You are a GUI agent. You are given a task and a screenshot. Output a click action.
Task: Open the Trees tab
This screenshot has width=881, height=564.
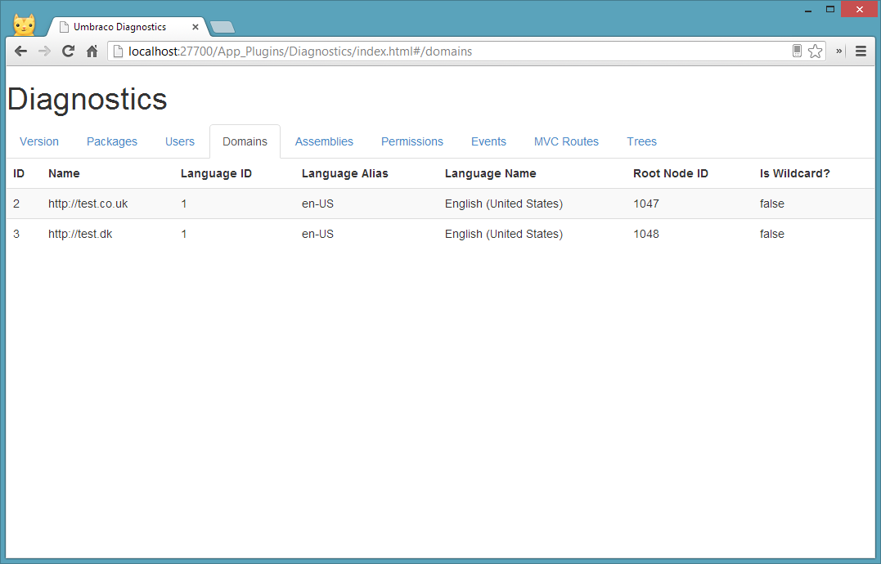point(641,141)
